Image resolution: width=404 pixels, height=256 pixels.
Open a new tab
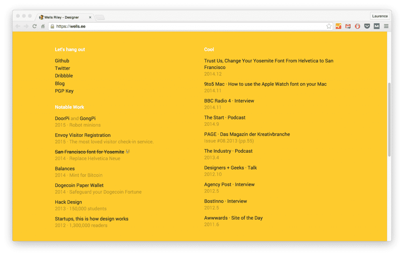pos(100,17)
